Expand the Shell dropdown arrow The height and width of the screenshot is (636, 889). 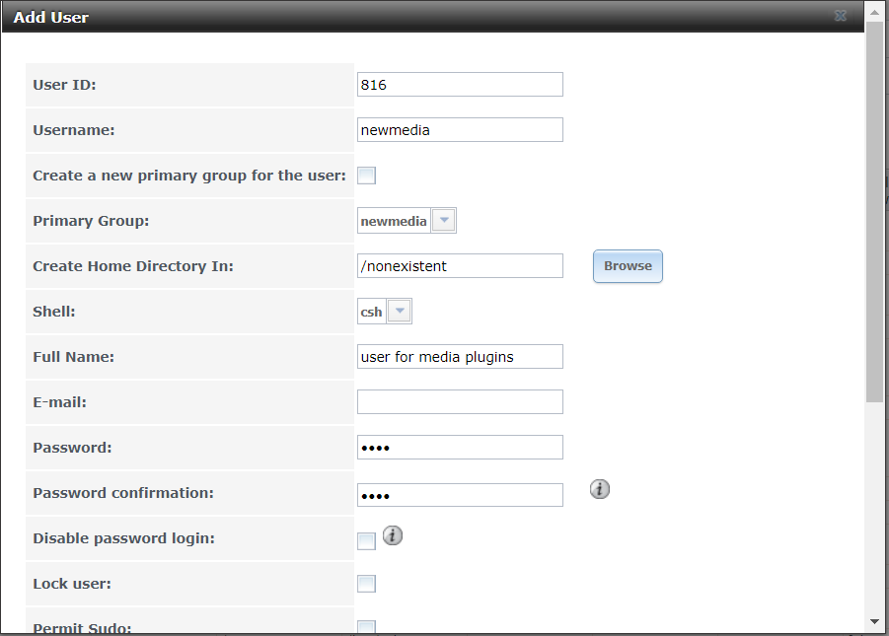tap(400, 312)
